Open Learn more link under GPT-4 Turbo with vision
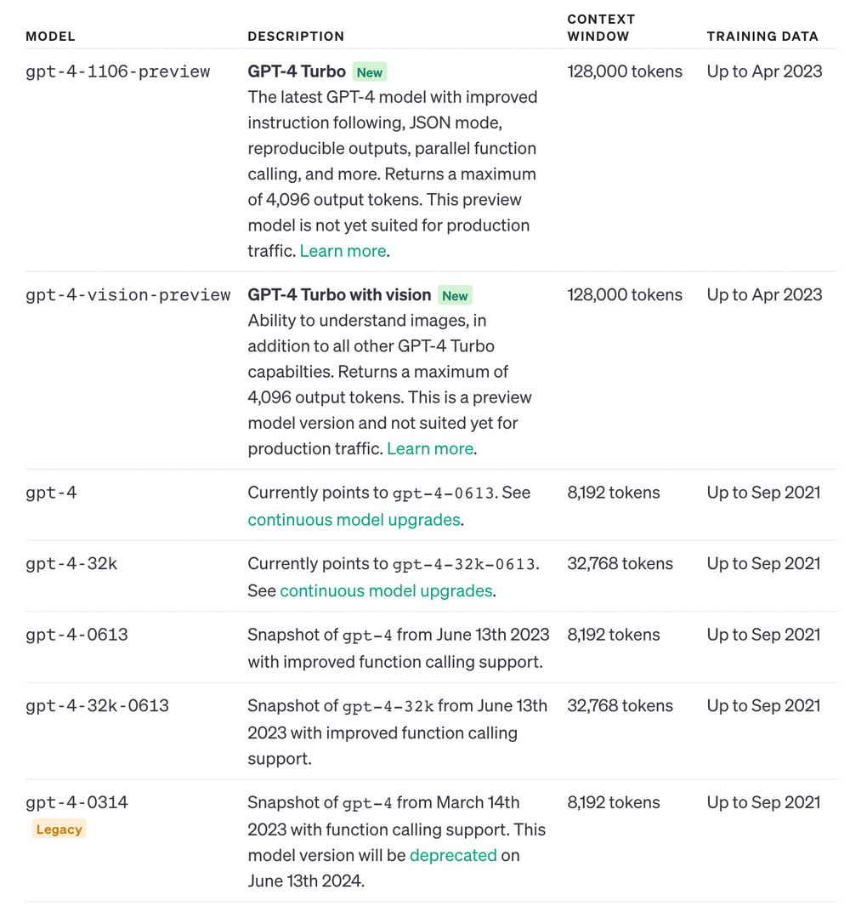Viewport: 850px width, 912px height. [430, 448]
